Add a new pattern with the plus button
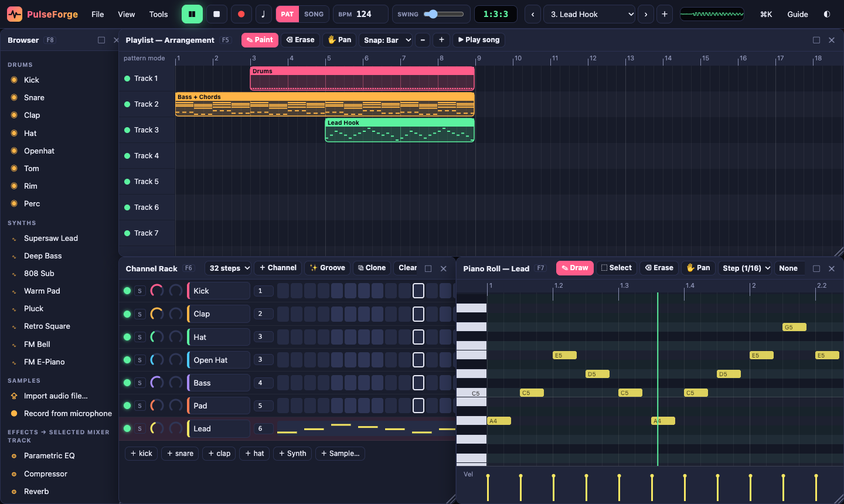 pyautogui.click(x=665, y=14)
